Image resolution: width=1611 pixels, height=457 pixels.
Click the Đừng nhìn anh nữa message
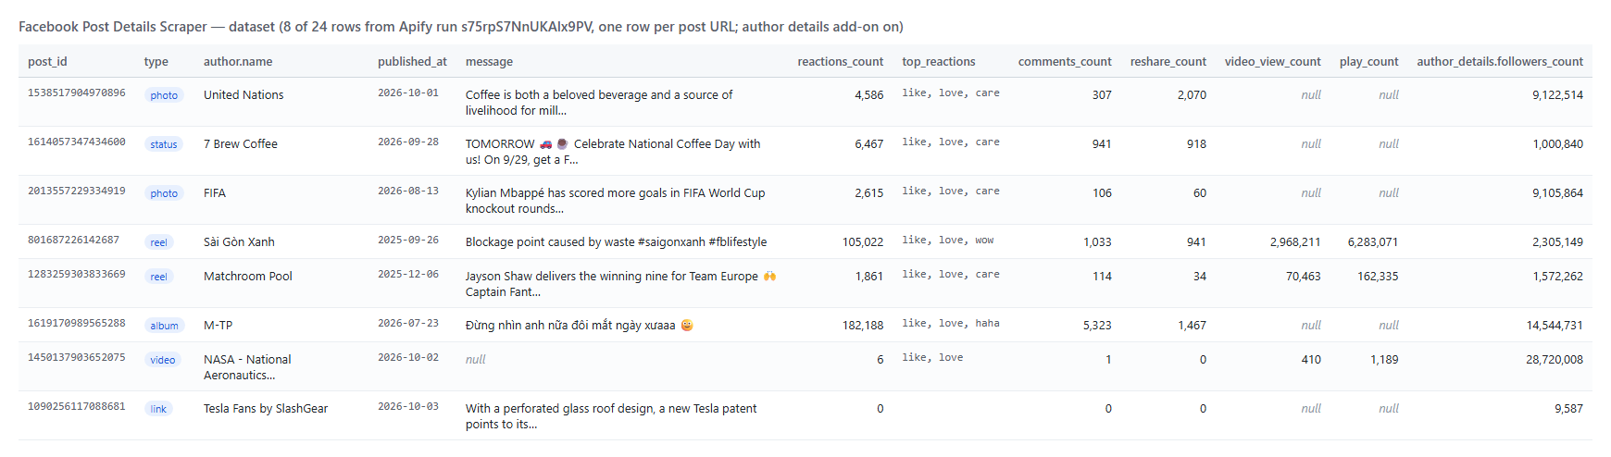(x=580, y=326)
